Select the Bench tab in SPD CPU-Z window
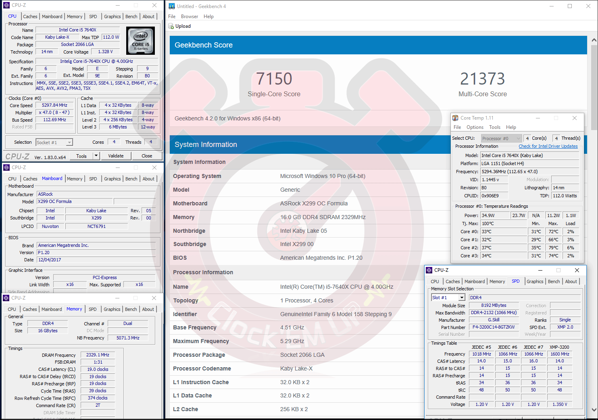Image resolution: width=598 pixels, height=420 pixels. point(553,281)
